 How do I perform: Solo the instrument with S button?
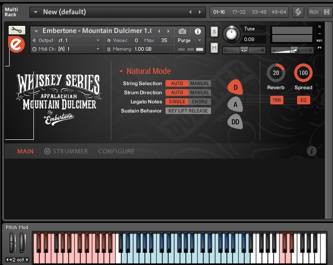point(214,32)
